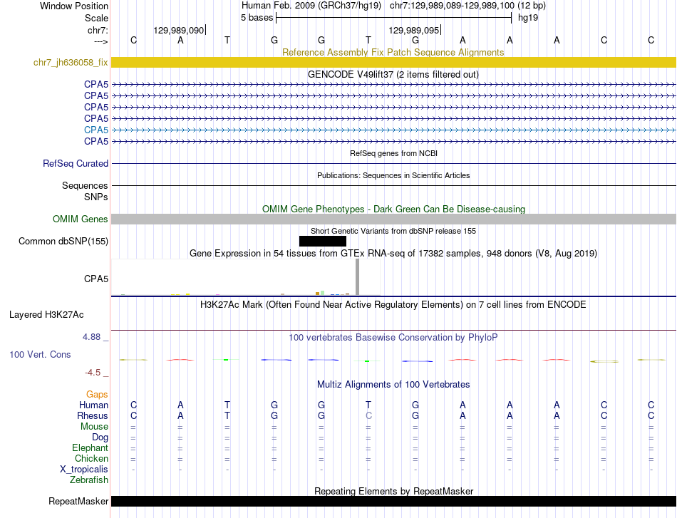Open RefSeq Curated track label

75,164
